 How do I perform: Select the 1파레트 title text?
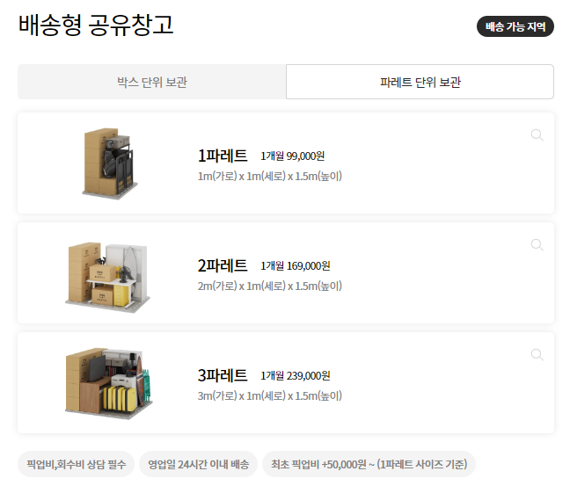223,156
